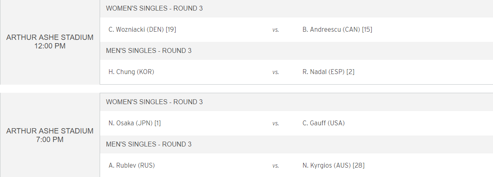This screenshot has height=177, width=493.
Task: Click Women's Singles - Round 3 header above Osaka
Action: (x=296, y=102)
